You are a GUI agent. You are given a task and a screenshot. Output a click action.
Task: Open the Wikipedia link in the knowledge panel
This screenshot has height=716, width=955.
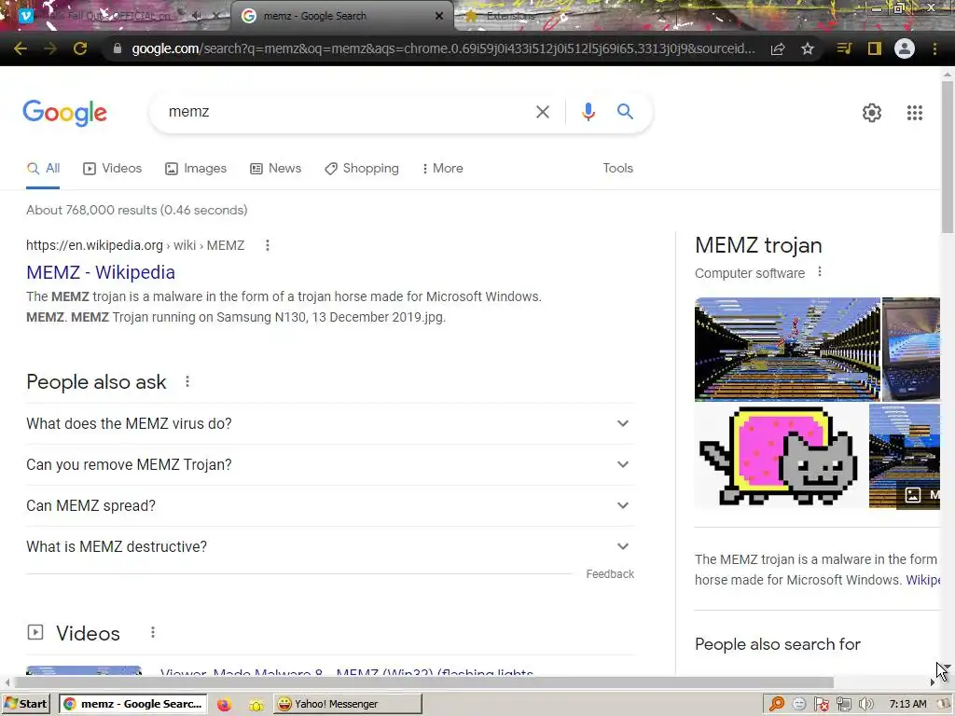922,580
